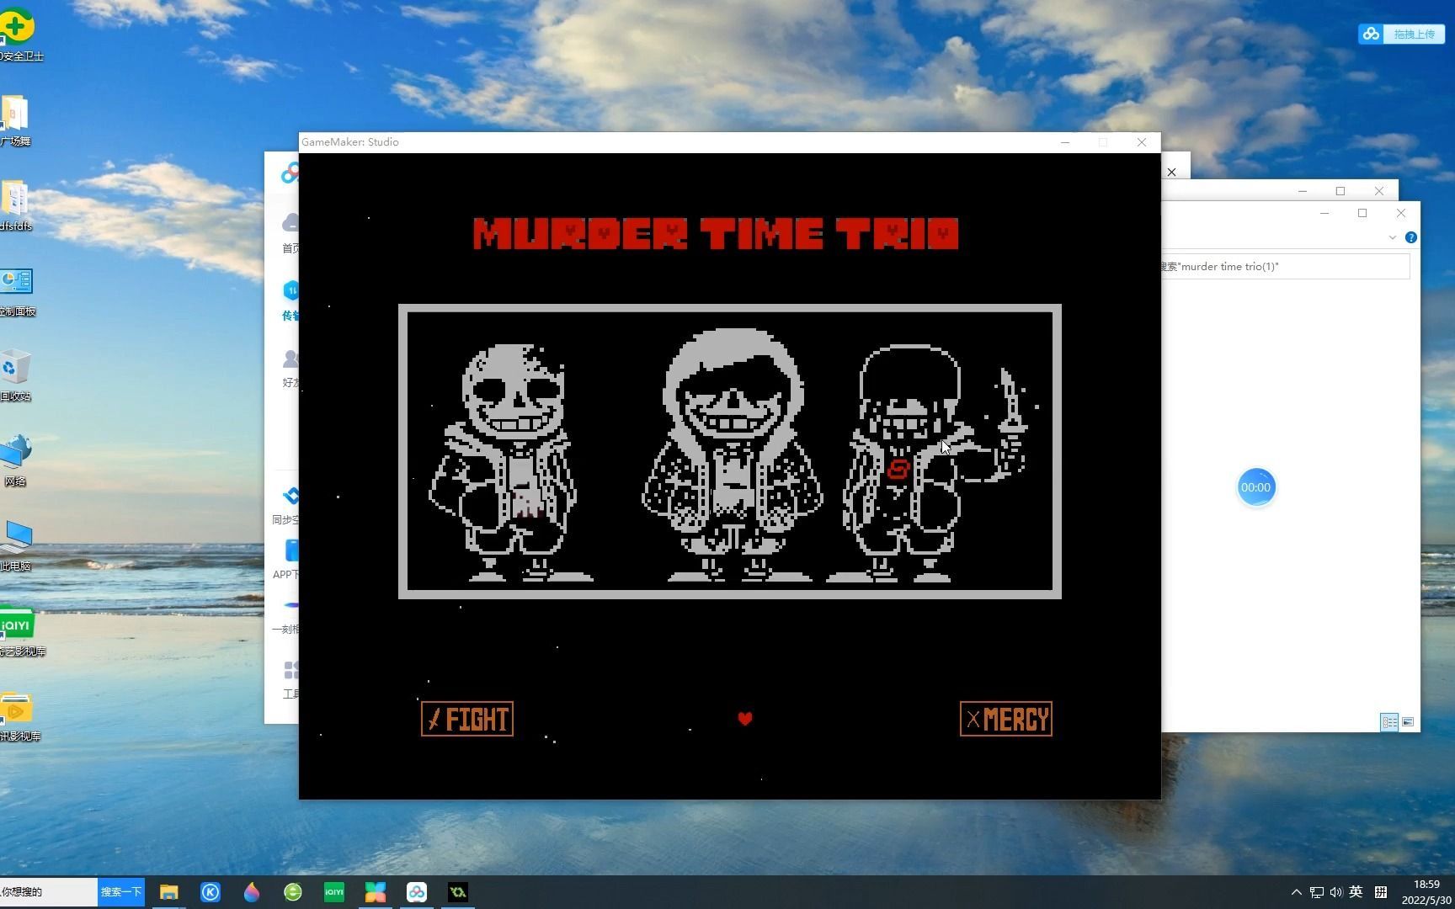Open the Recycle Bin desktop icon
This screenshot has width=1455, height=909.
pos(15,376)
